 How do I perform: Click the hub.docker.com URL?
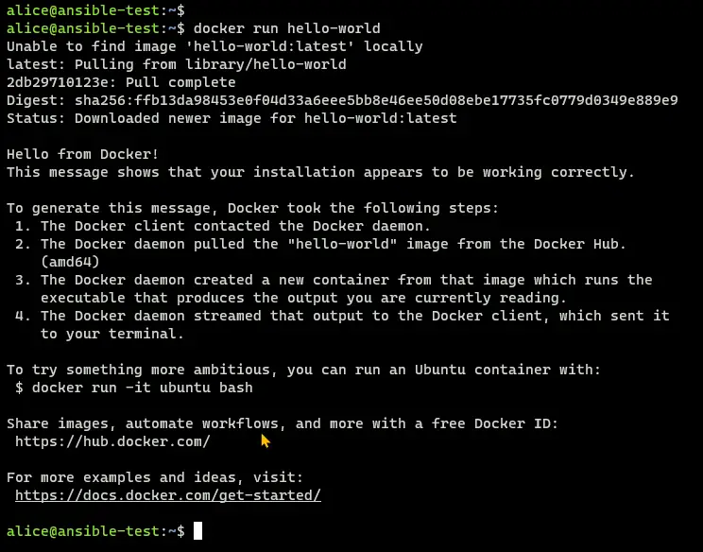click(x=112, y=441)
